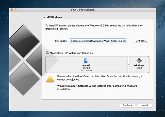Click the Macintosh HD drive icon
This screenshot has height=117, width=165.
[47, 53]
